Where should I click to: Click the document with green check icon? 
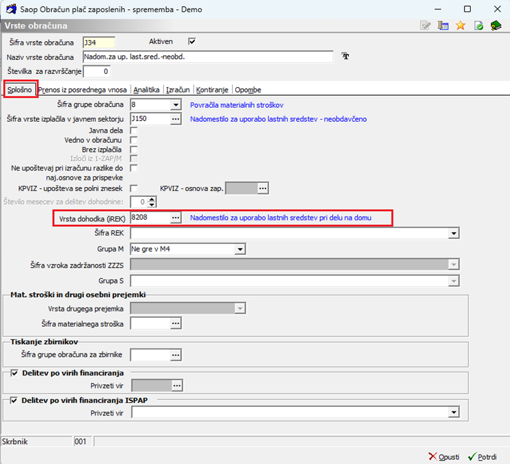479,25
